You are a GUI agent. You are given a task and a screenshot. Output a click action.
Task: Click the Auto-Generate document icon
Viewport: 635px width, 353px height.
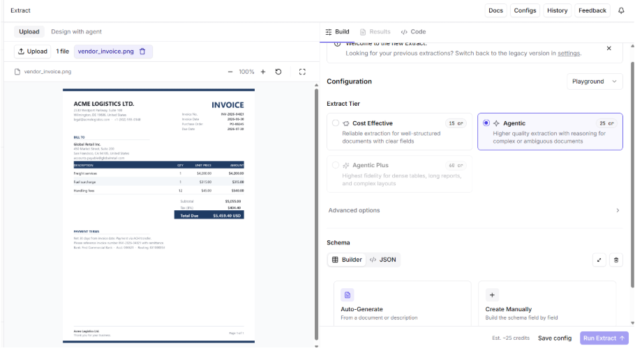(x=347, y=295)
